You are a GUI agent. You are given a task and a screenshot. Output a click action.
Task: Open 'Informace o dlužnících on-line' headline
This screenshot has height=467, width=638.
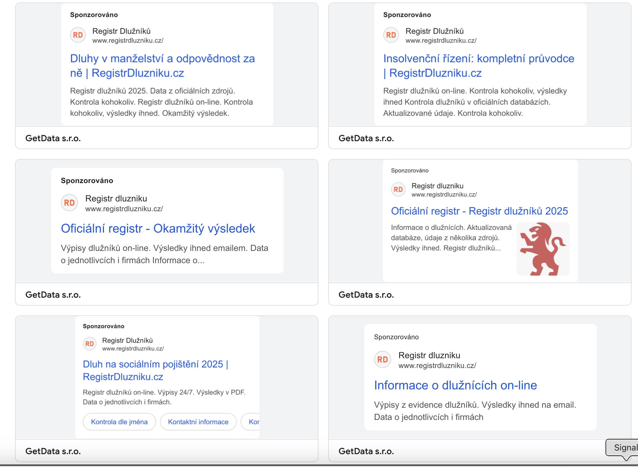(455, 385)
